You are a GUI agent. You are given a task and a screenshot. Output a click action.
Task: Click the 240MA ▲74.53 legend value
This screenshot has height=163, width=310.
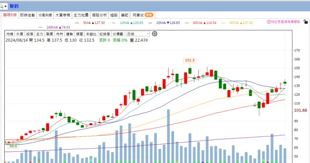click(x=58, y=27)
